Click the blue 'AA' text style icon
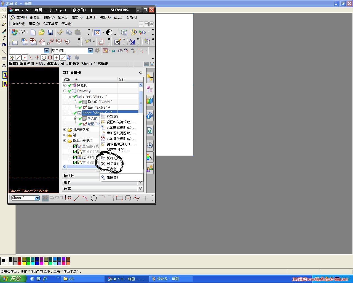This screenshot has width=353, height=283. pyautogui.click(x=132, y=42)
